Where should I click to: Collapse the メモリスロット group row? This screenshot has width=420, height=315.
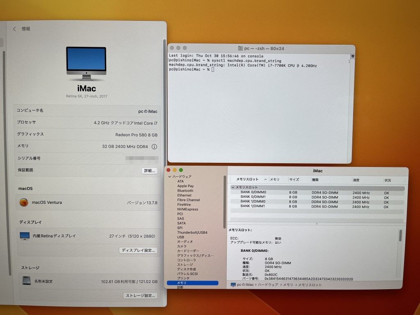click(233, 187)
